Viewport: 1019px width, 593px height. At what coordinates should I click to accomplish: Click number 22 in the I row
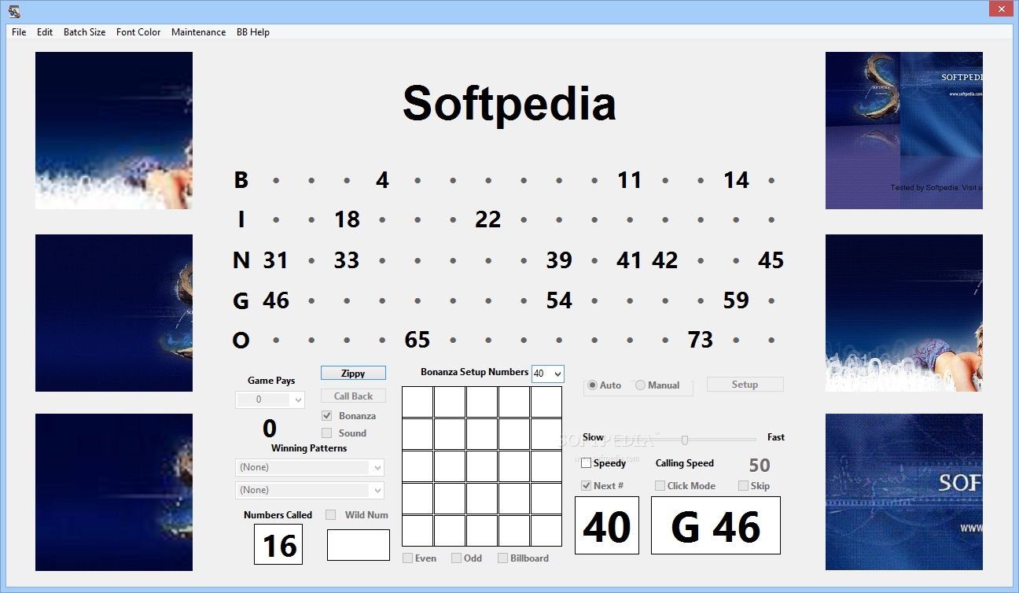point(488,219)
